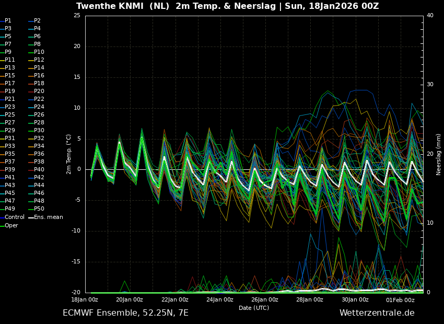
Task: Click the 22Jan 00z date tick label
Action: [175, 300]
